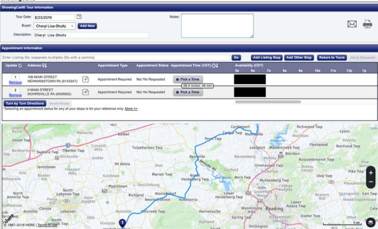Click the 28.5 mi/est. 49 min label
This screenshot has width=378, height=229.
pyautogui.click(x=197, y=86)
